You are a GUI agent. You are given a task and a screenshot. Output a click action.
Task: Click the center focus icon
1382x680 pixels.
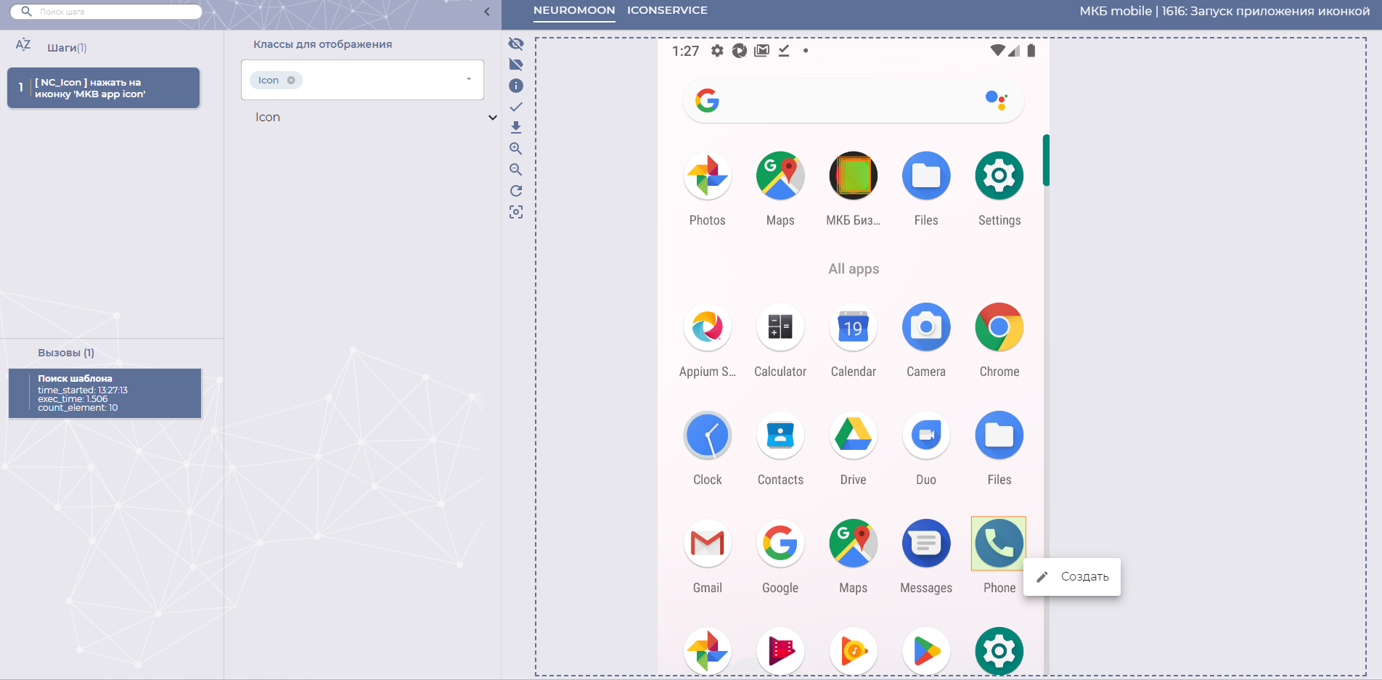[516, 212]
